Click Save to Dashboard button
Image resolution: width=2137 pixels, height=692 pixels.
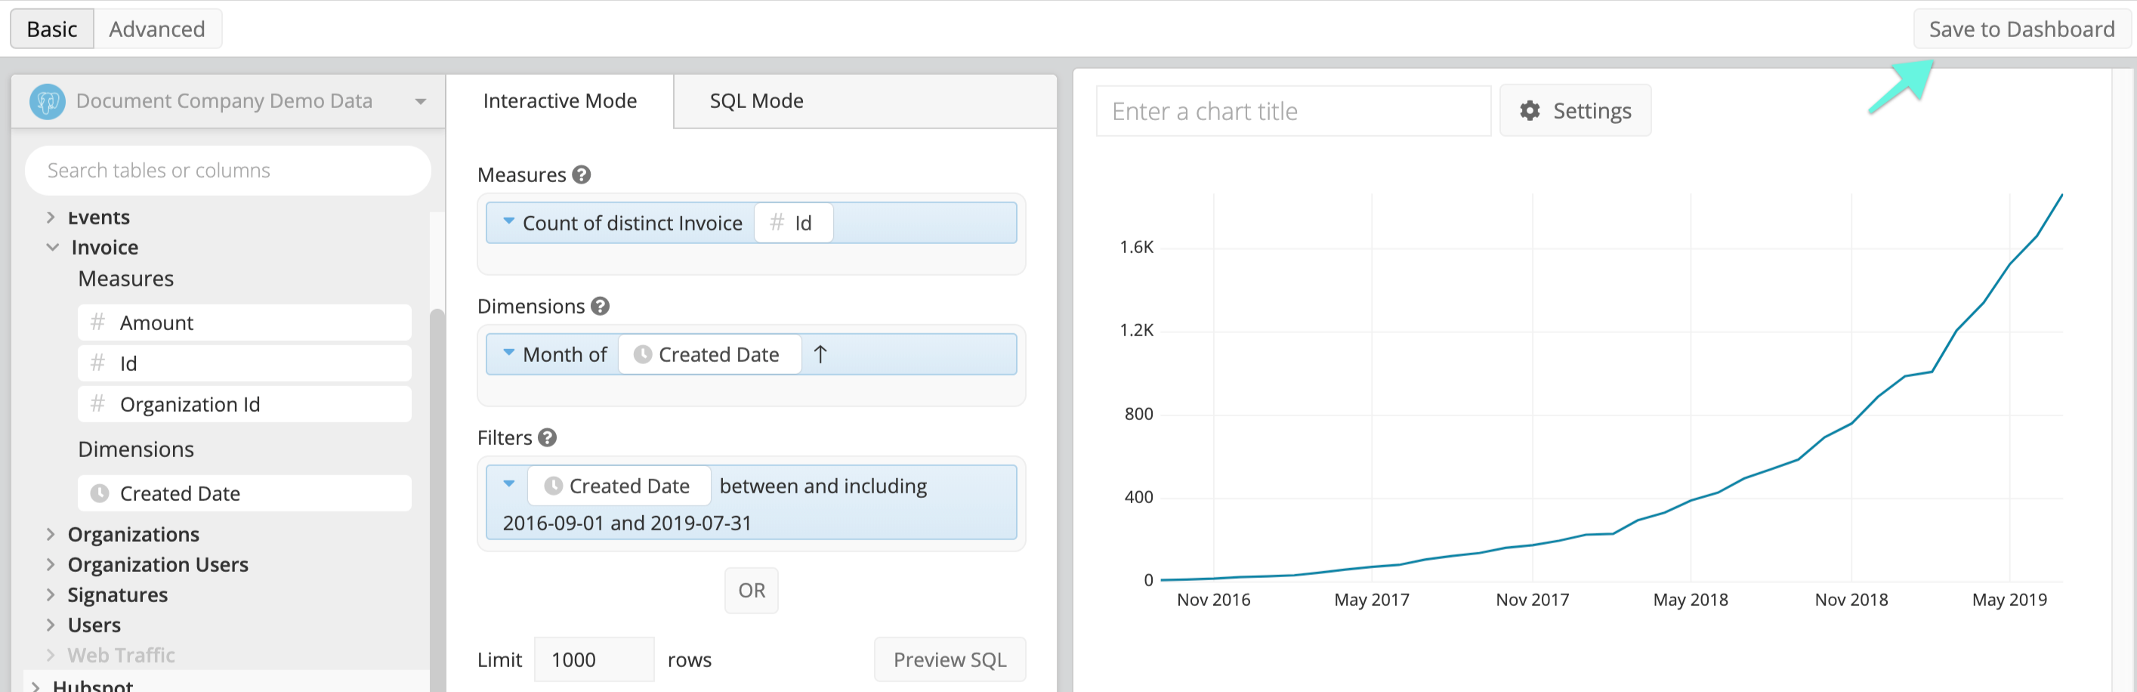2021,29
